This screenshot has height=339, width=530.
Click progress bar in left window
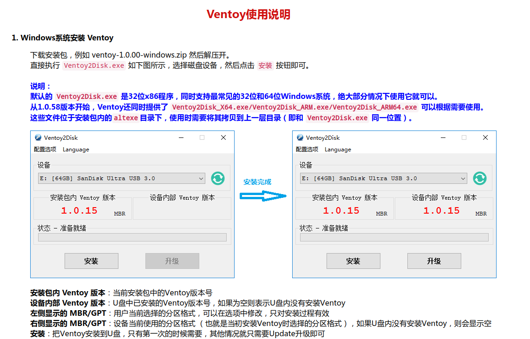tap(132, 237)
